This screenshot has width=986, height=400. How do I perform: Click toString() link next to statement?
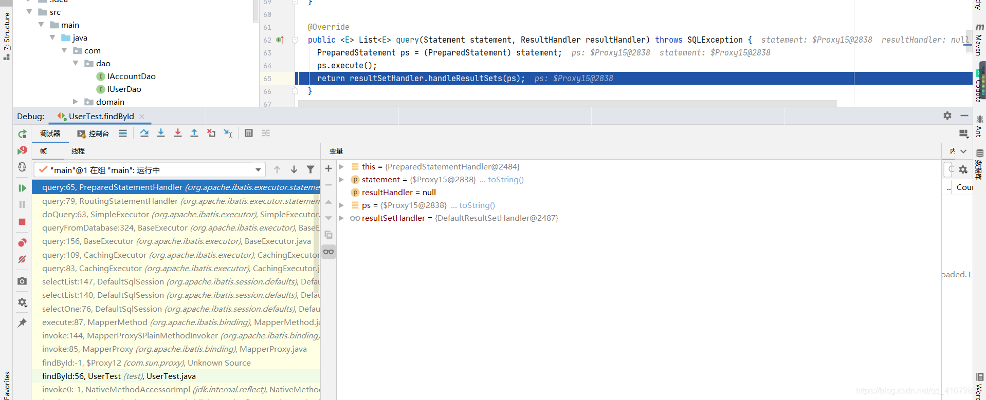click(x=506, y=180)
